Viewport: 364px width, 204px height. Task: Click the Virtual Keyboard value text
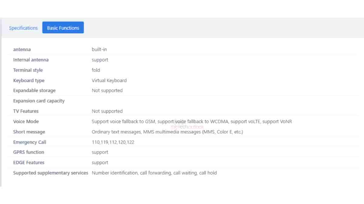pos(109,80)
